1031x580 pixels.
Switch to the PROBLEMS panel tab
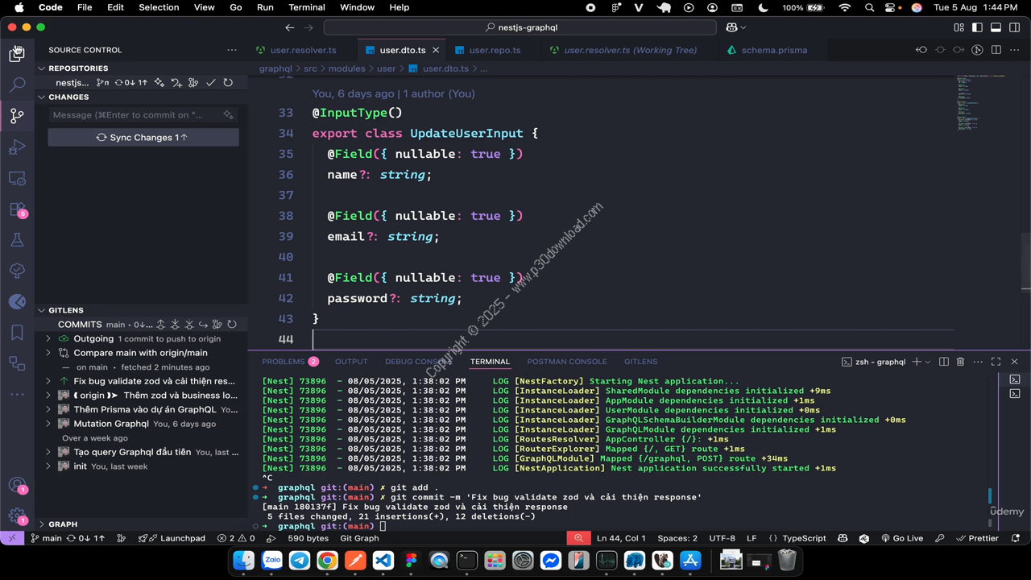coord(283,362)
